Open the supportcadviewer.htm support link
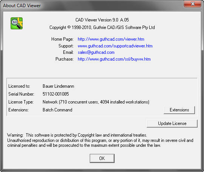Image resolution: width=204 pixels, height=172 pixels. coord(115,46)
